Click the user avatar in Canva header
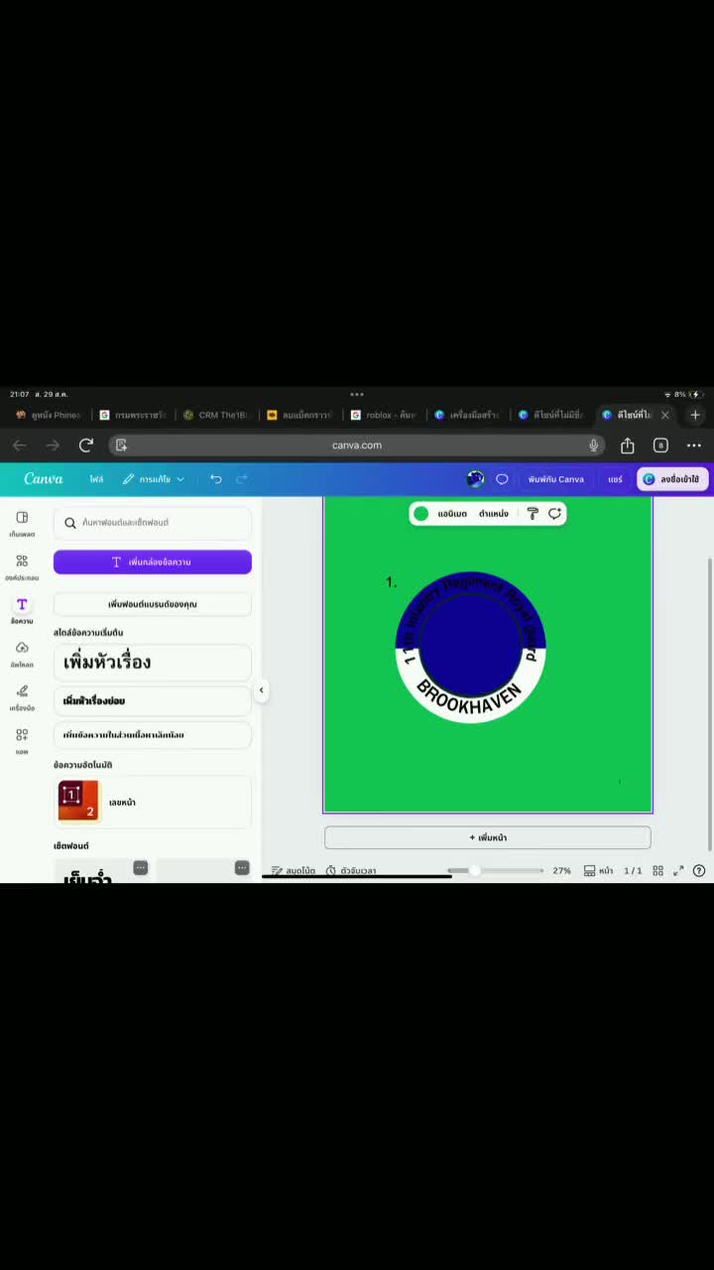The height and width of the screenshot is (1270, 714). point(475,479)
